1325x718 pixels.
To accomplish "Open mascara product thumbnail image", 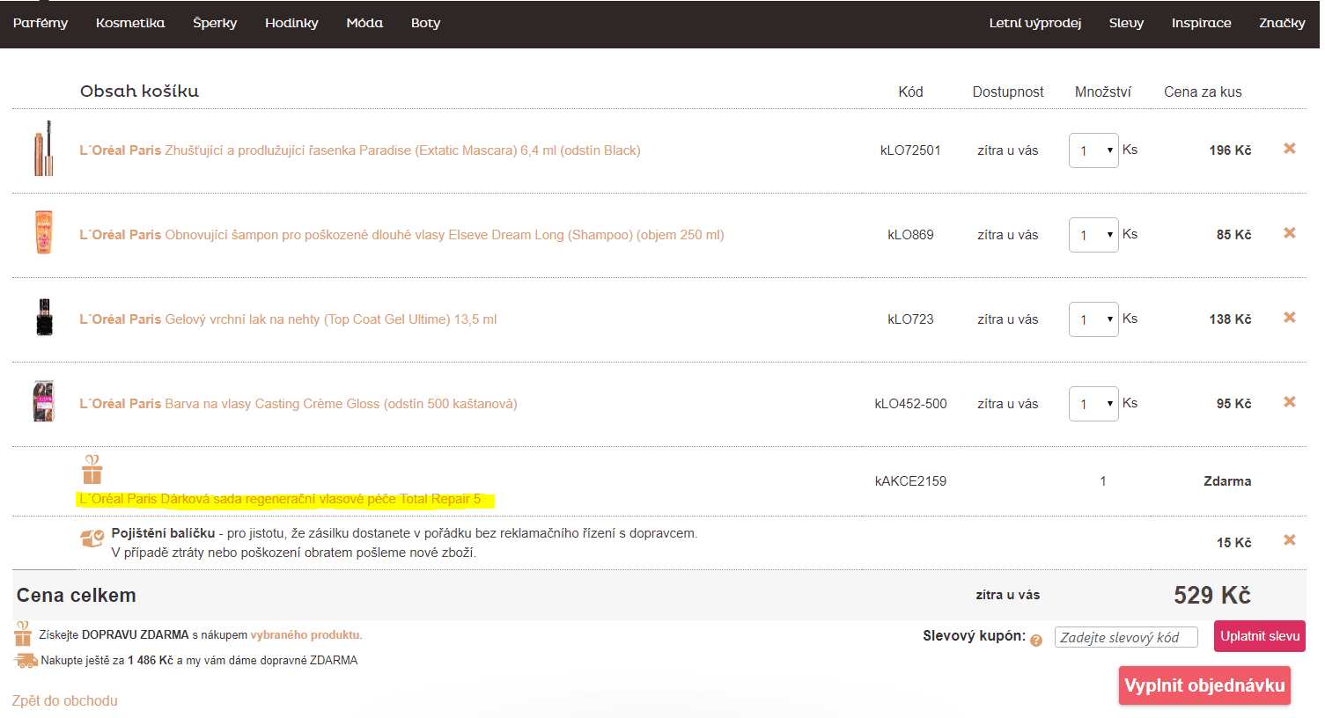I will click(x=43, y=150).
